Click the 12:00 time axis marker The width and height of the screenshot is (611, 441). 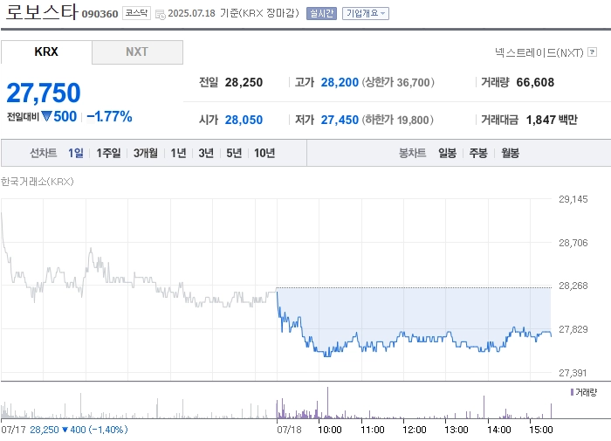[x=415, y=430]
